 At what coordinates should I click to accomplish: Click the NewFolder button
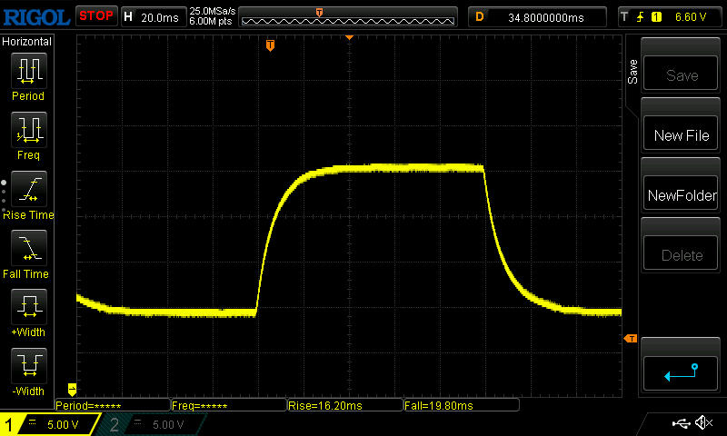(x=681, y=193)
